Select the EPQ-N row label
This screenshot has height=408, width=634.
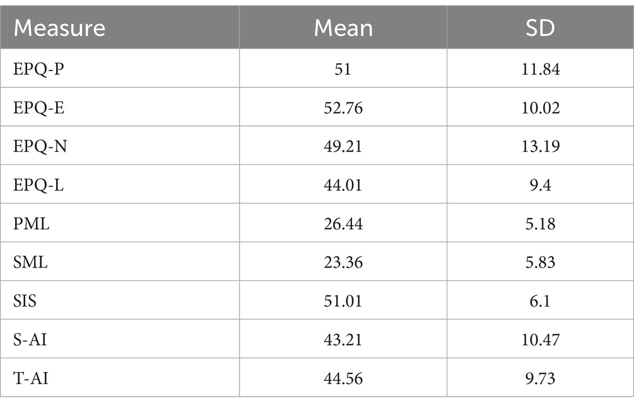(x=40, y=146)
